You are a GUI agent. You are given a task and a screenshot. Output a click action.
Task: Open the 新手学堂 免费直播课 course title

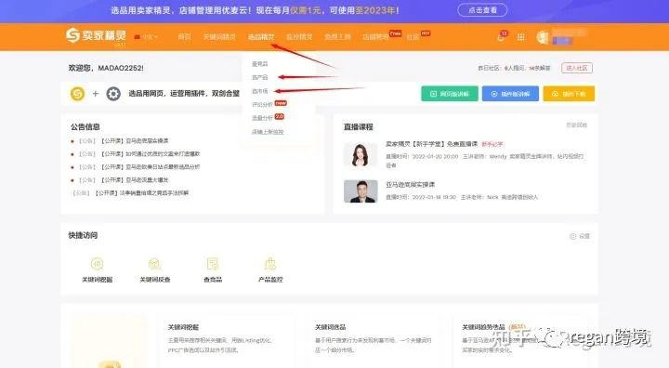(432, 144)
